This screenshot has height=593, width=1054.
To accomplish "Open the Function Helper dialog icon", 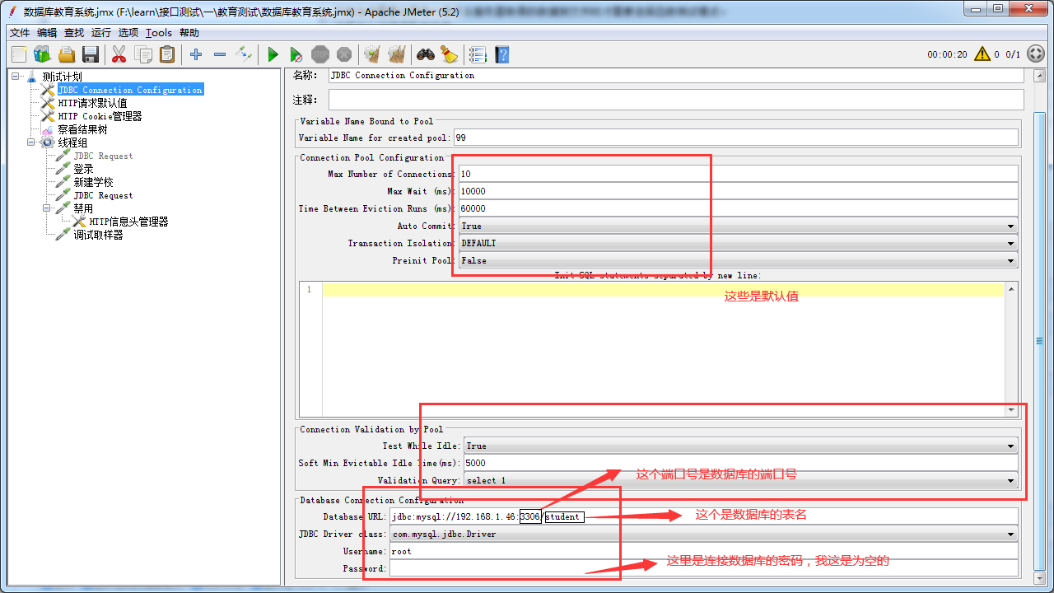I will [478, 54].
